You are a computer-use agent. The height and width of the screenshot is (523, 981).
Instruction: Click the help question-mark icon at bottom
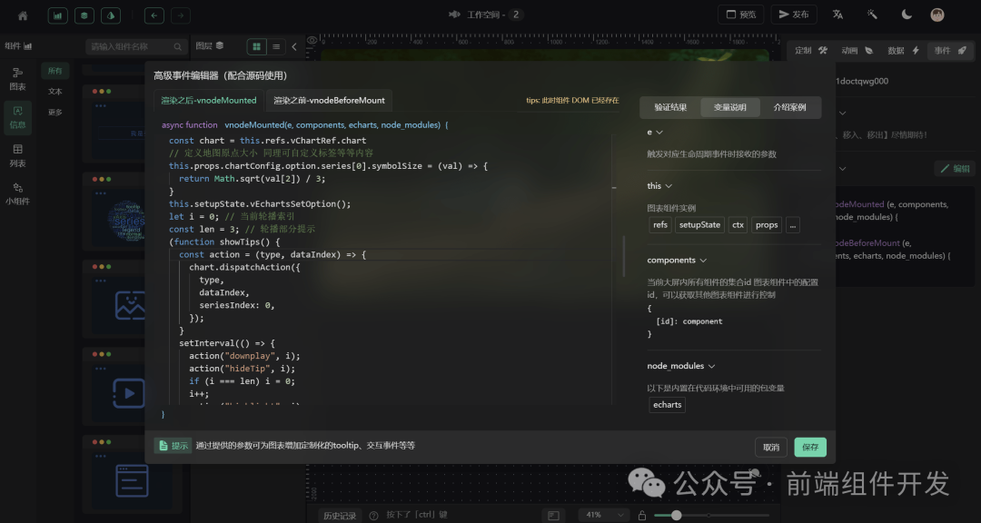point(374,516)
